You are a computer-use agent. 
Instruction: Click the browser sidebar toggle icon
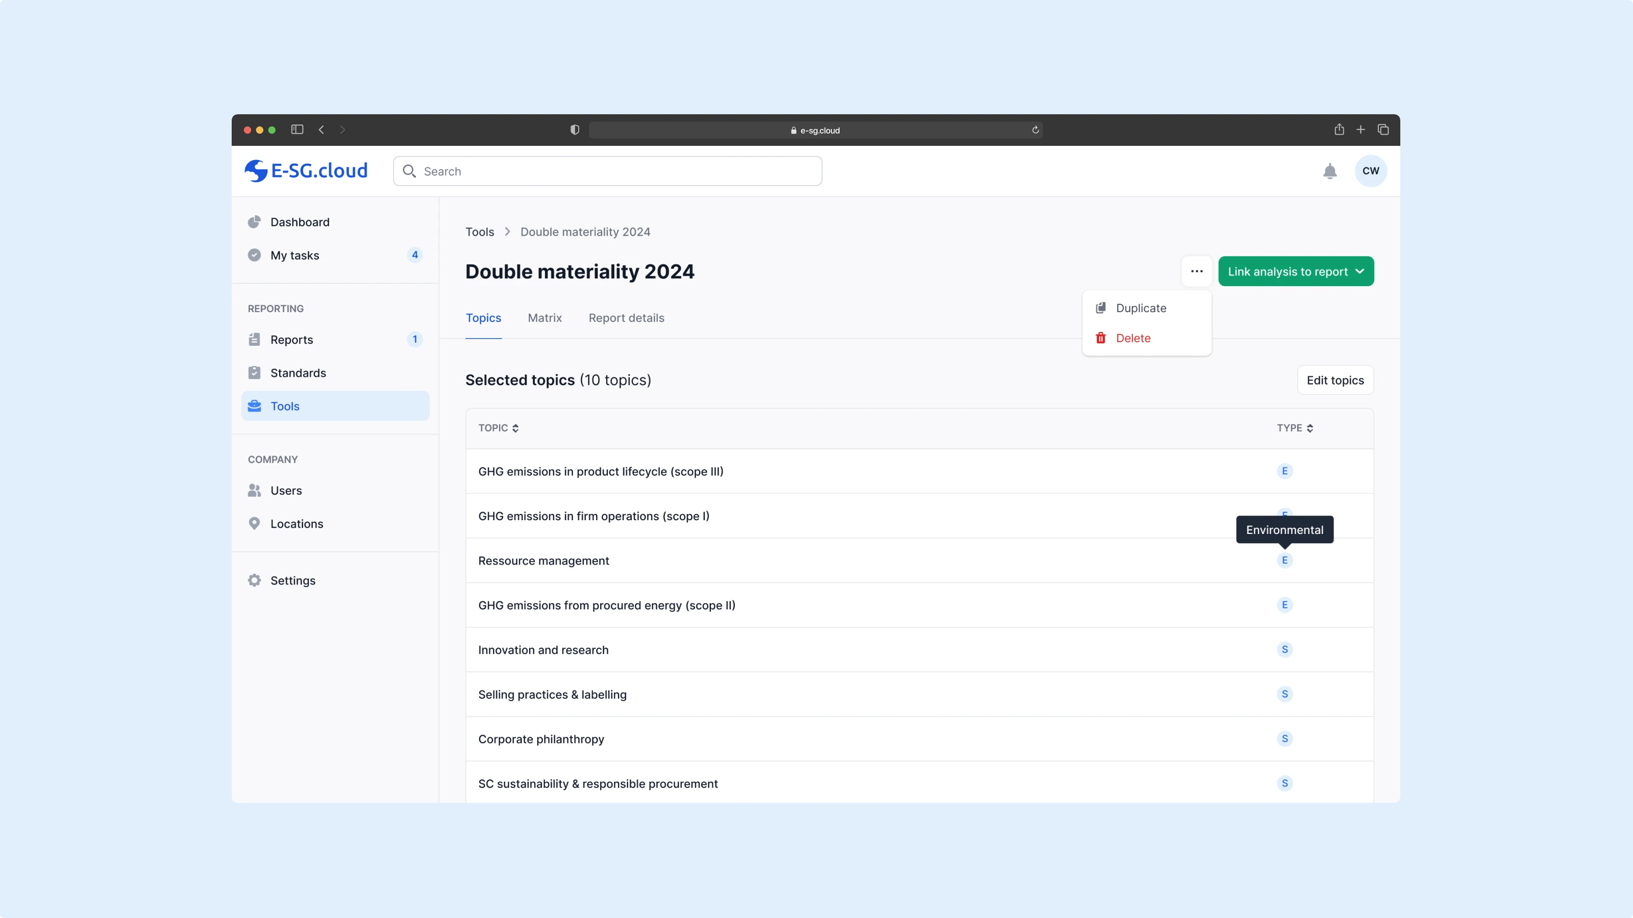(x=296, y=129)
